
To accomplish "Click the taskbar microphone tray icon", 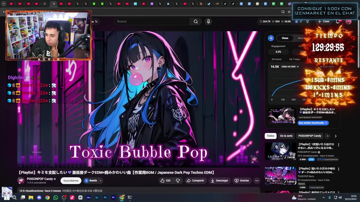I will click(329, 198).
